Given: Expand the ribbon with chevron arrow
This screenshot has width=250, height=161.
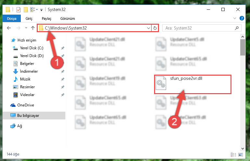Looking at the screenshot, I should pyautogui.click(x=235, y=18).
